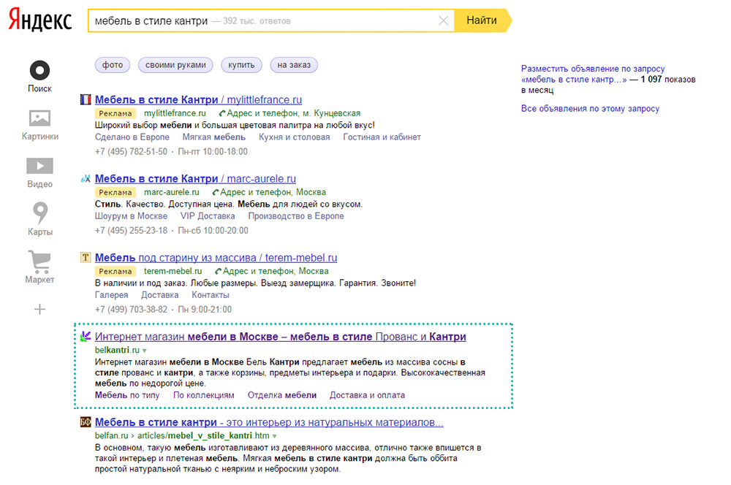This screenshot has width=731, height=485.
Task: Open the mylittlefrance.ru ad title
Action: 198,99
